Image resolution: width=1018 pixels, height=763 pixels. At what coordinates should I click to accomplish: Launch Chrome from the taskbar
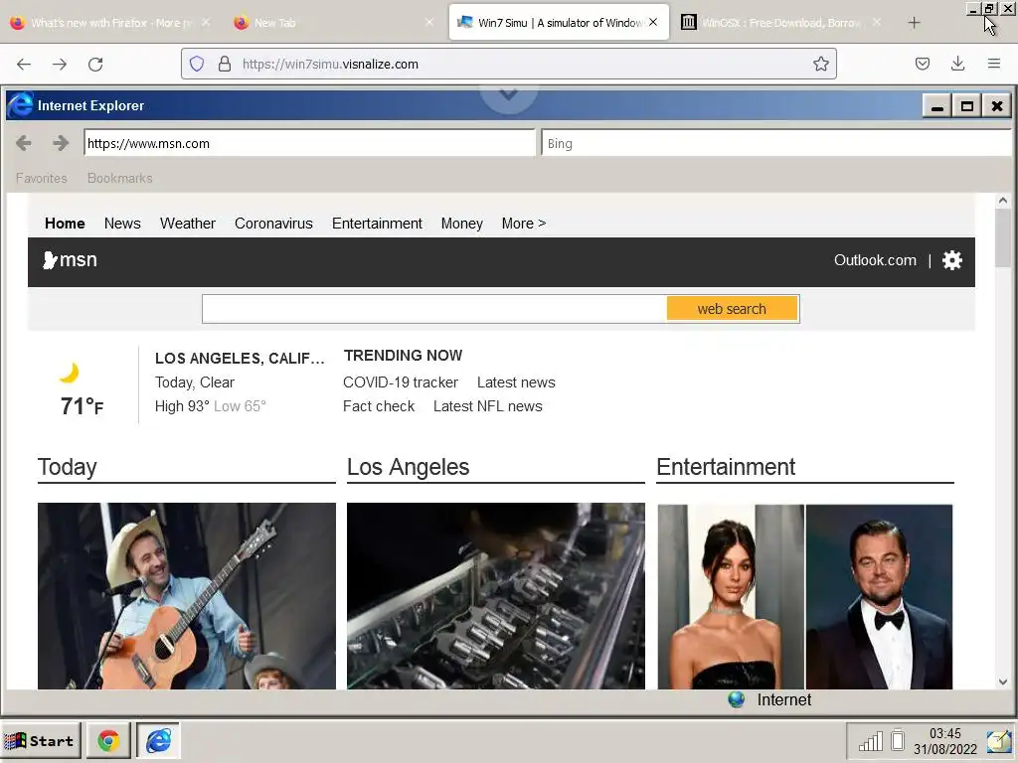tap(108, 740)
